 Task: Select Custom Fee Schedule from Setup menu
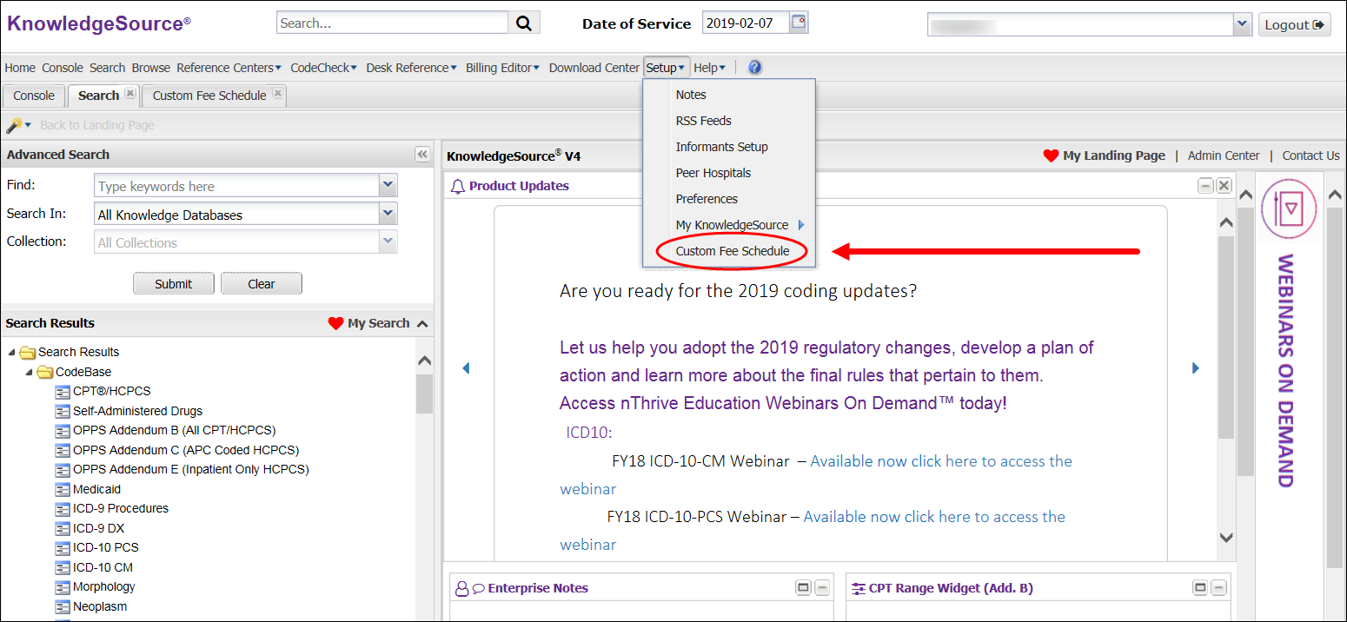click(732, 251)
